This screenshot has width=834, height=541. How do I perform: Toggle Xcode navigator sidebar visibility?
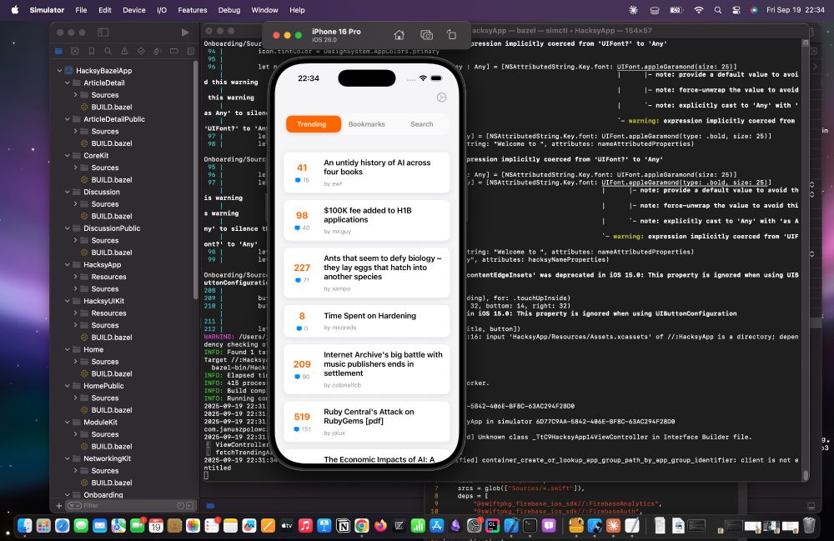(x=103, y=33)
